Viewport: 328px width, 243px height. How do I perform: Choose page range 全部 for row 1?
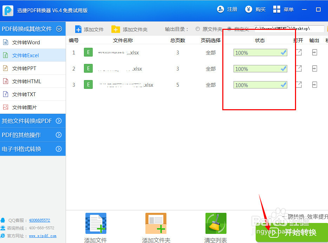click(211, 53)
